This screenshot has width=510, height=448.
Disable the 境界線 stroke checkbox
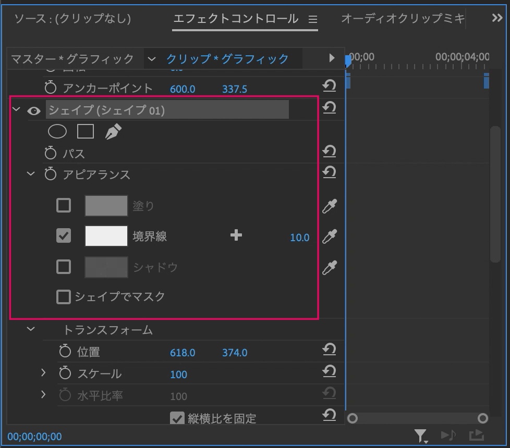pyautogui.click(x=64, y=236)
